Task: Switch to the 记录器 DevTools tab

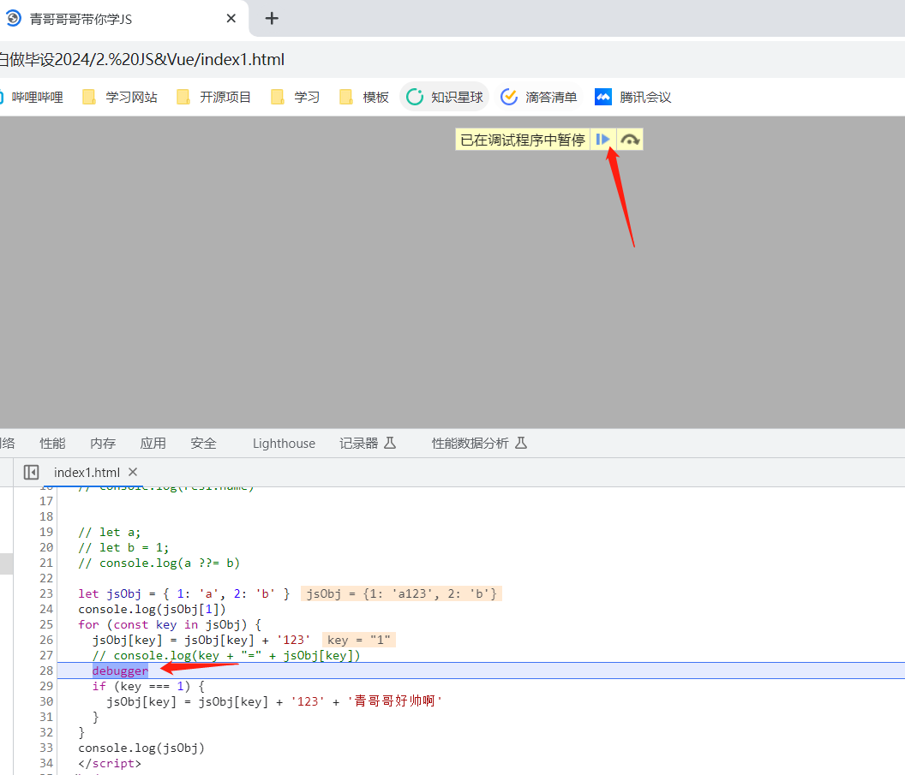Action: pos(368,443)
